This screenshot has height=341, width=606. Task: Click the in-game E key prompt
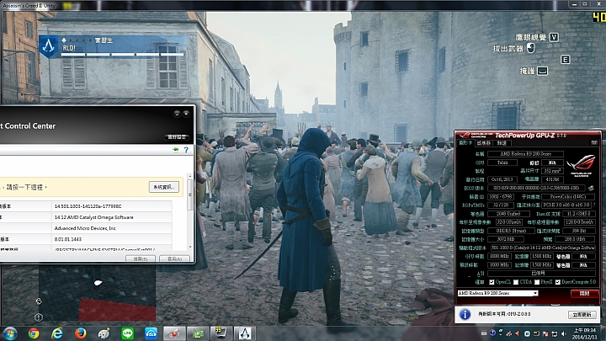coord(565,60)
